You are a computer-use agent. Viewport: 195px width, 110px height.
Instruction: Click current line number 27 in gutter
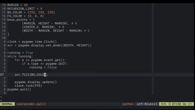coord(2,75)
